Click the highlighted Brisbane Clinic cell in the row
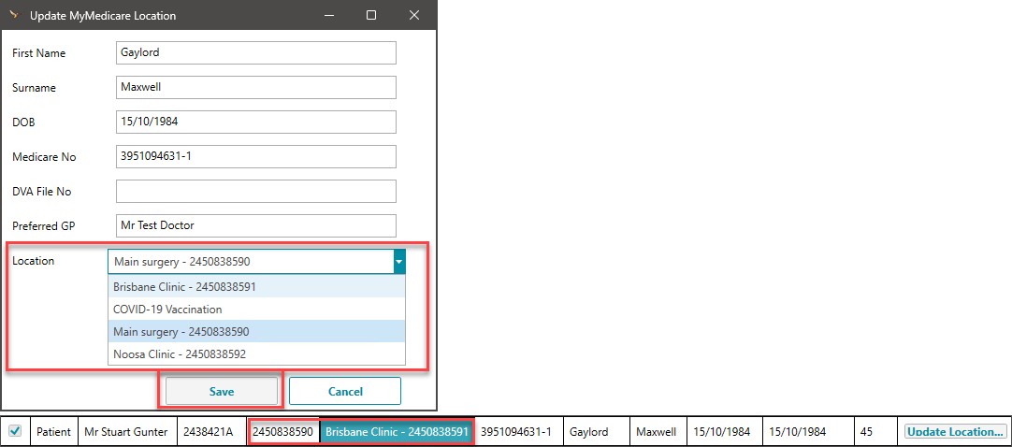1012x447 pixels. (397, 432)
